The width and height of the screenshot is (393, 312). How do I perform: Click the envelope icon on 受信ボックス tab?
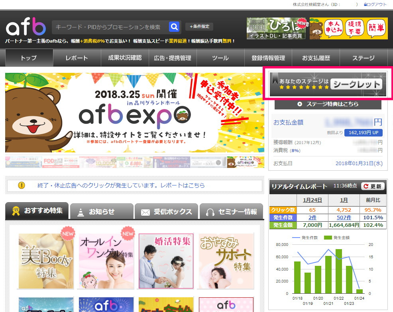(145, 213)
